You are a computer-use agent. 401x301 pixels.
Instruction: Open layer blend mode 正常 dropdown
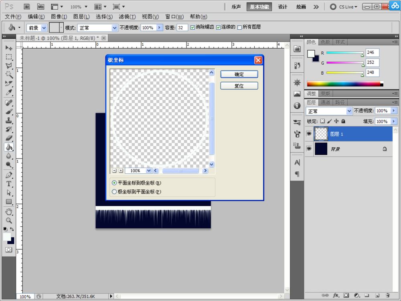(349, 111)
